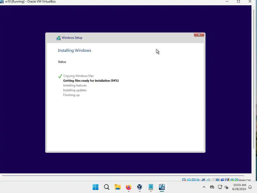Open the Windows Start menu
This screenshot has height=193, width=257.
95,187
